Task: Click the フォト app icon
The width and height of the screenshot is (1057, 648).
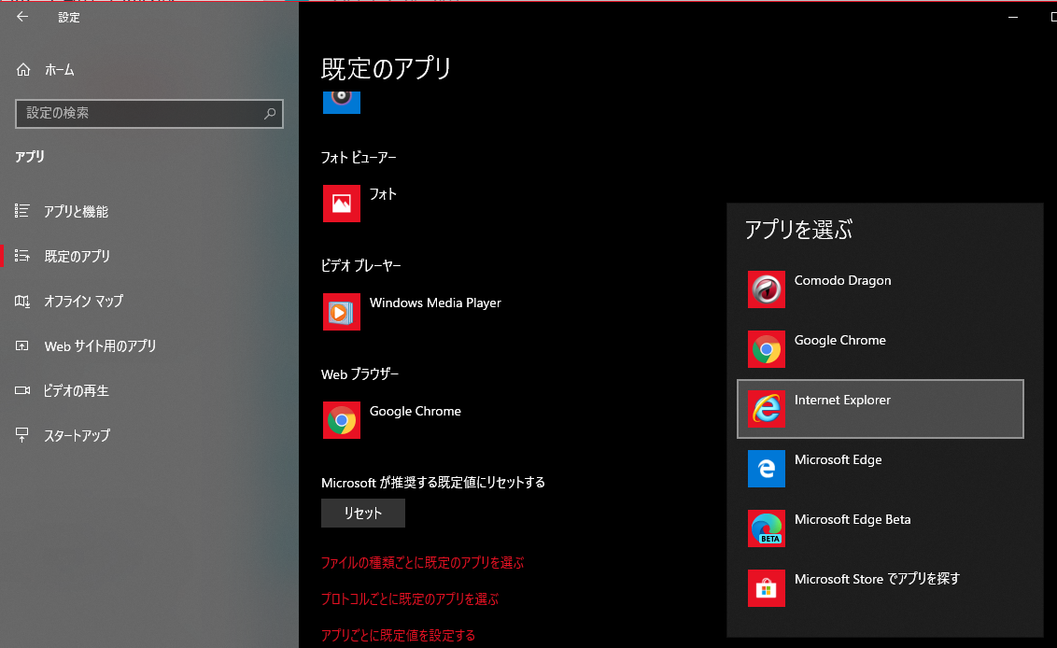Action: pyautogui.click(x=342, y=203)
